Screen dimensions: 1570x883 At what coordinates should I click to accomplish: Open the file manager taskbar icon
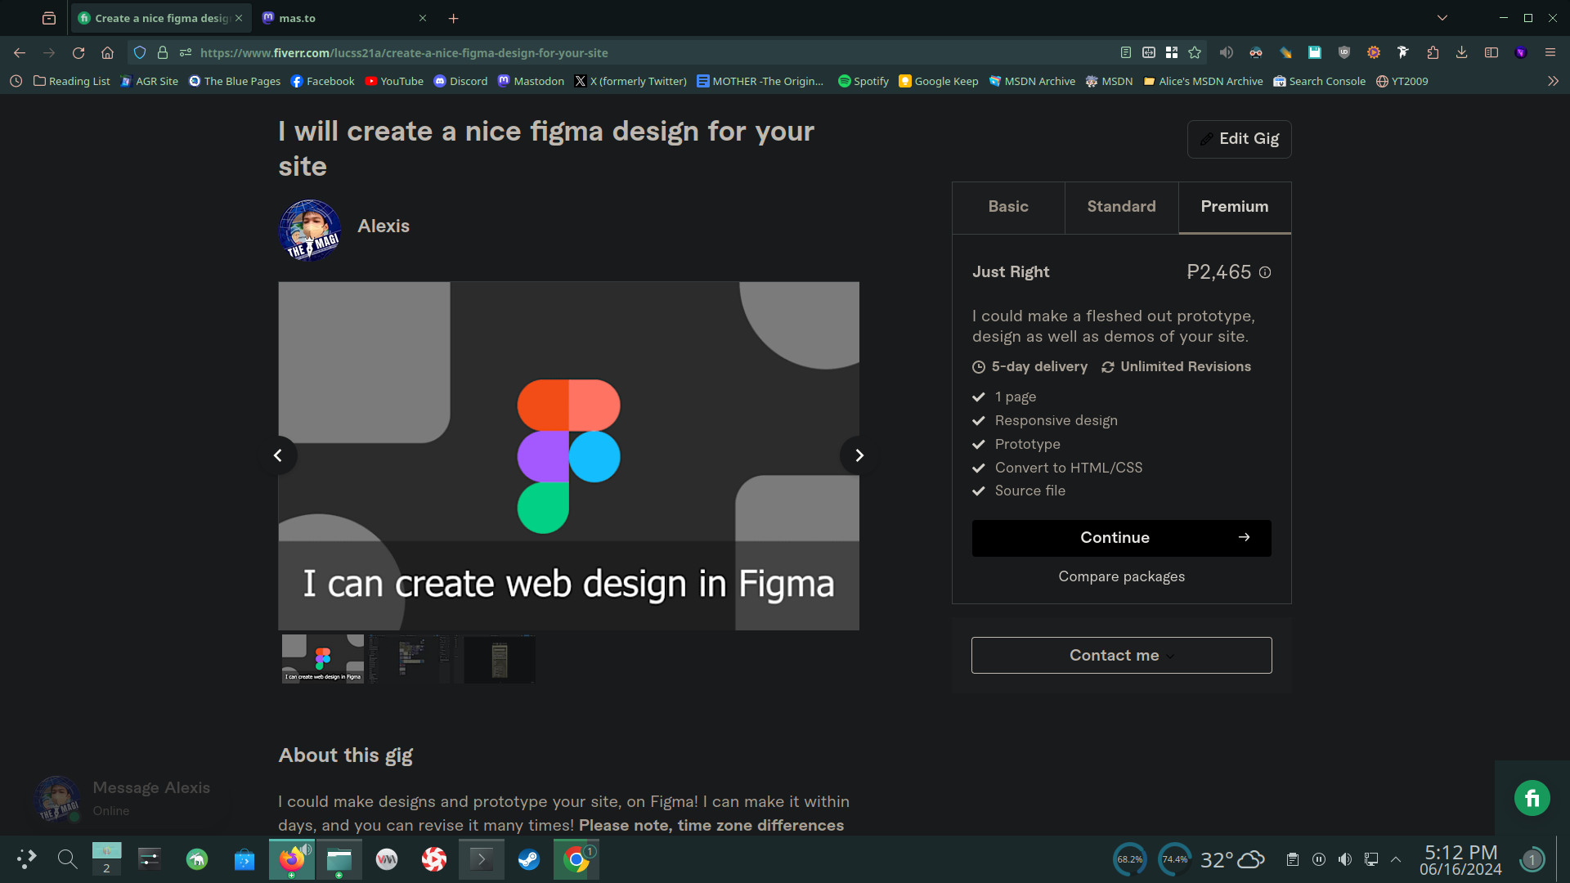click(339, 859)
